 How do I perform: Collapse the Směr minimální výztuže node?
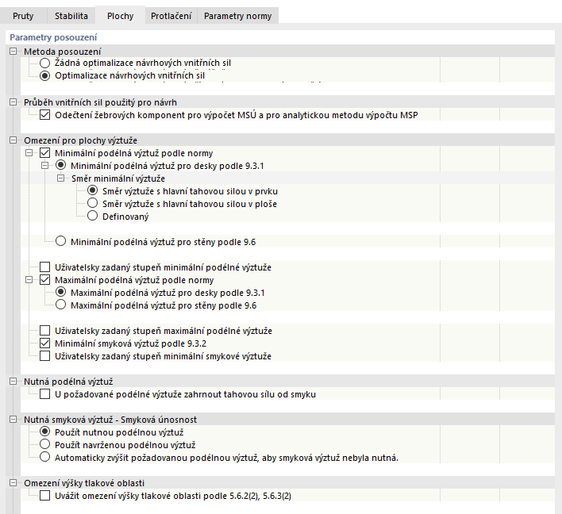point(61,178)
